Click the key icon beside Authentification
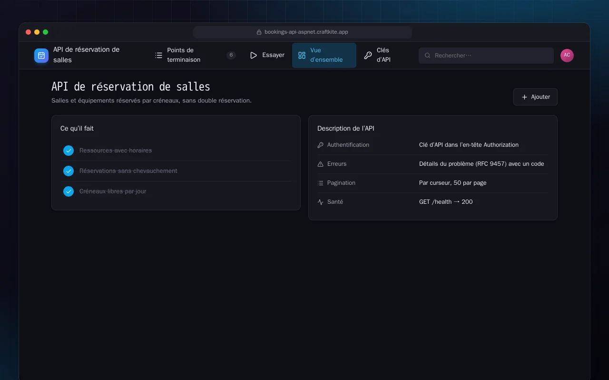Viewport: 609px width, 380px height. 321,145
